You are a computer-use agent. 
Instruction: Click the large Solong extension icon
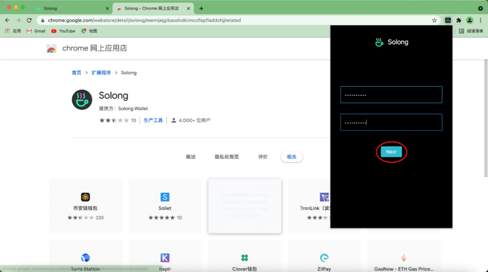tap(82, 100)
